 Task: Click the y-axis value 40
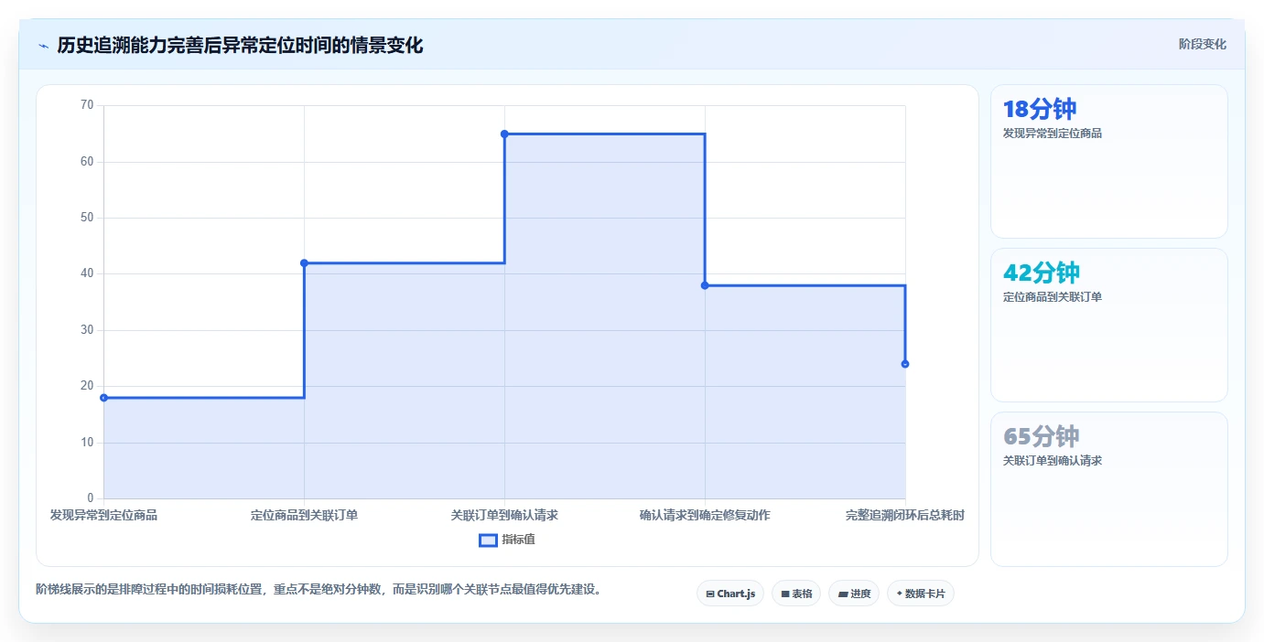coord(87,273)
